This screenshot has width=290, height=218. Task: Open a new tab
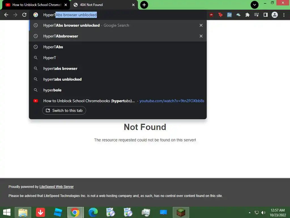coord(144,5)
